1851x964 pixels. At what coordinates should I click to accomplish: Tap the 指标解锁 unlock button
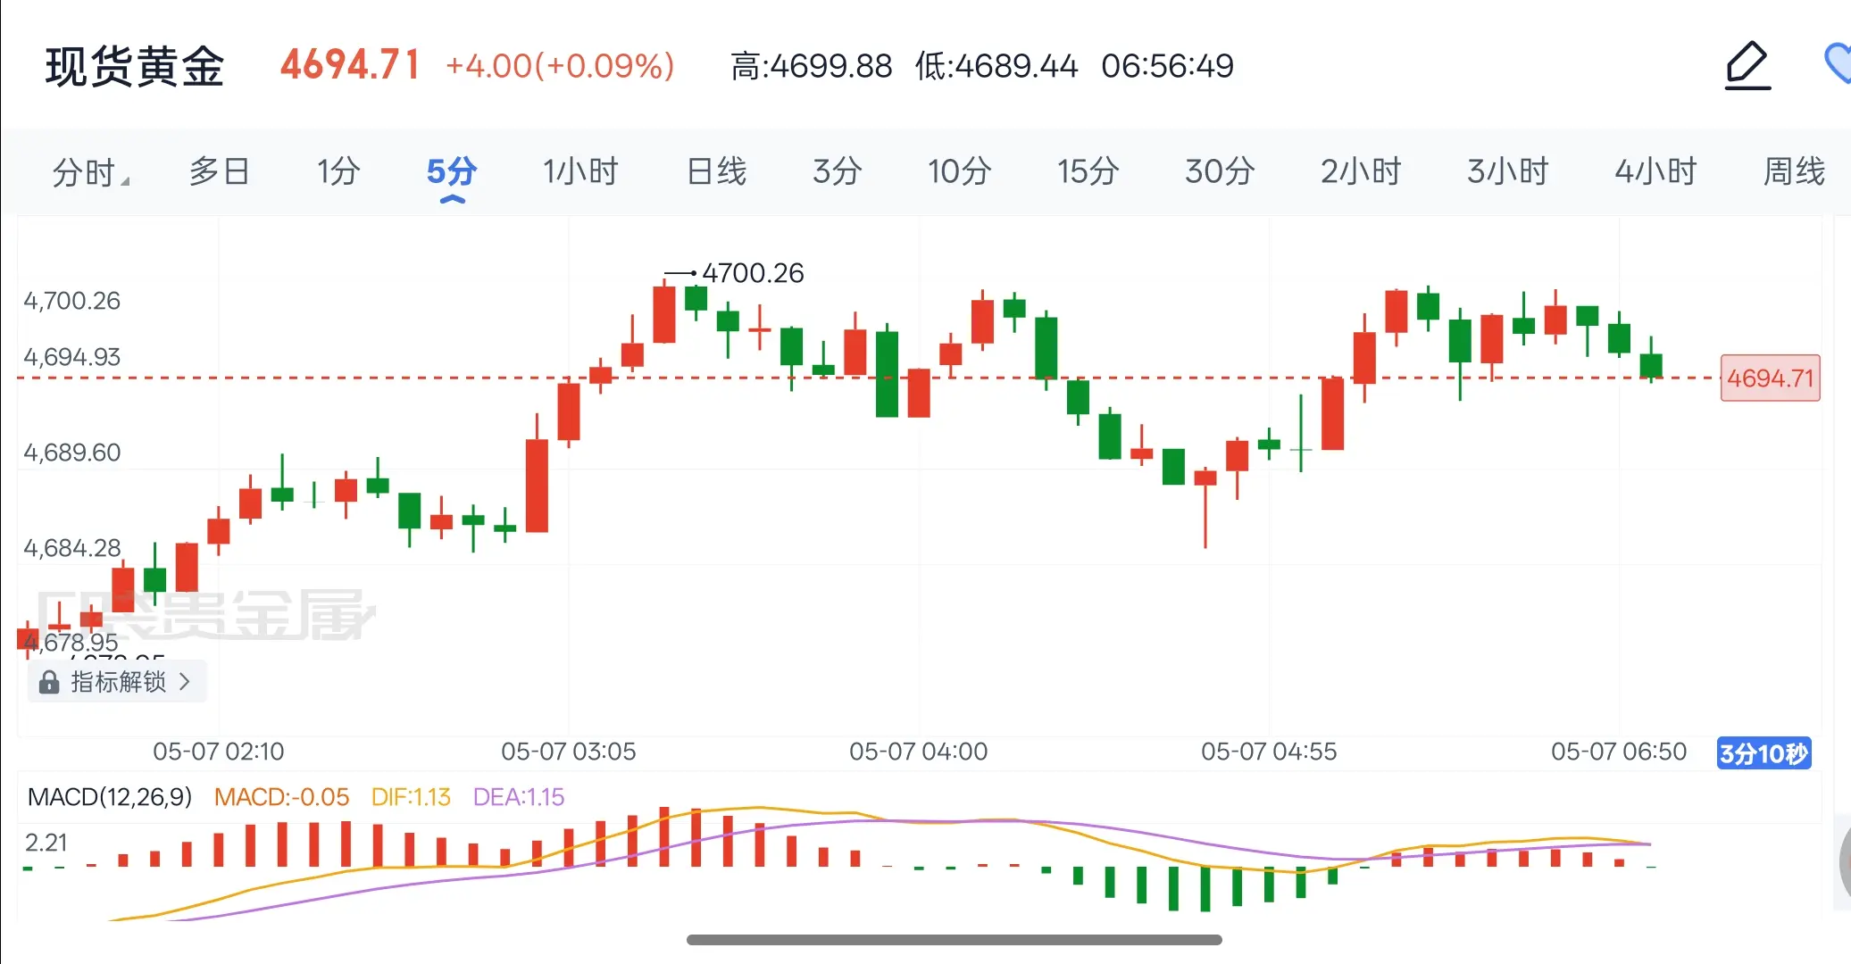click(117, 682)
